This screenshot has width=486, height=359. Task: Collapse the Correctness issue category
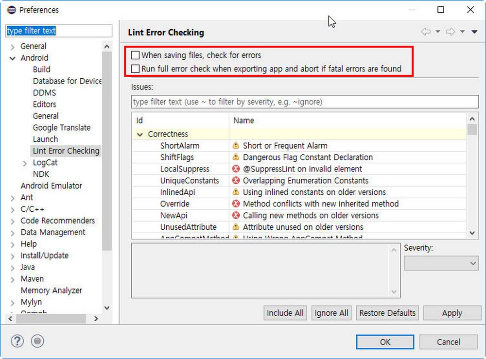(x=140, y=134)
